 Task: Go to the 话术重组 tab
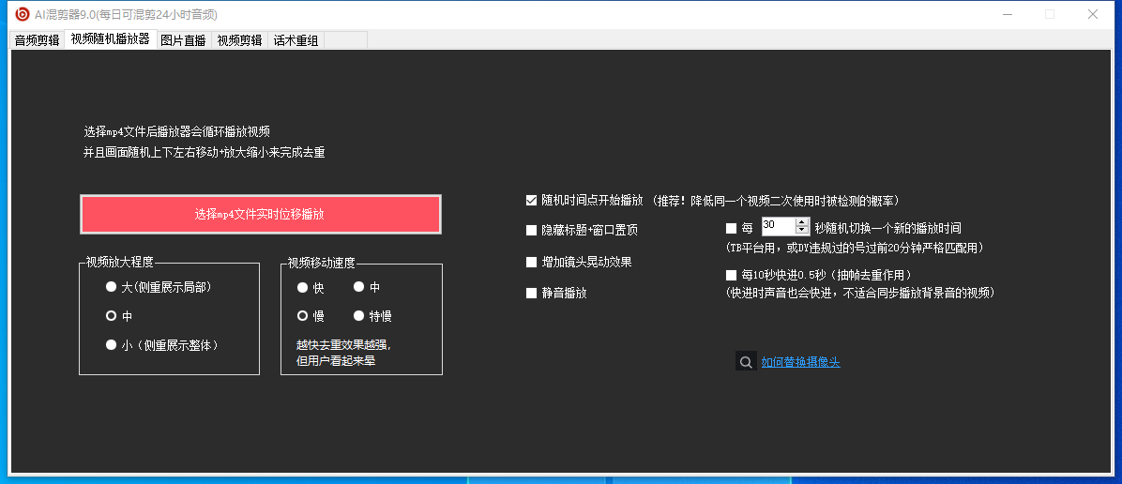[x=296, y=40]
